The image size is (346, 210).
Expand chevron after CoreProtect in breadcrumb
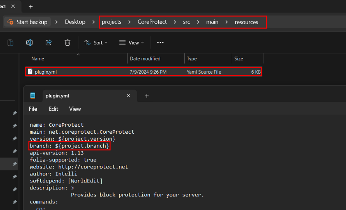175,22
